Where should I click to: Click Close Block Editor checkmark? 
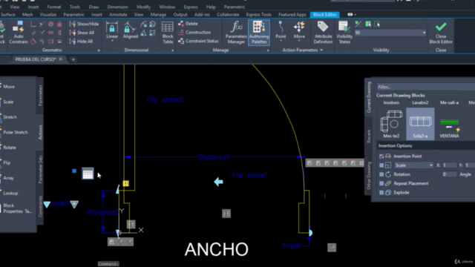coord(441,33)
